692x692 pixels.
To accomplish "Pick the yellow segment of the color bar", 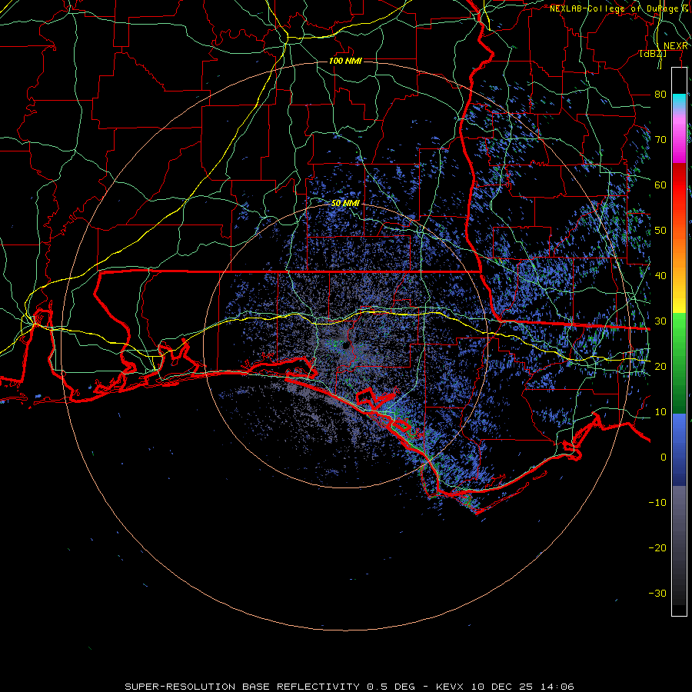I will 679,300.
